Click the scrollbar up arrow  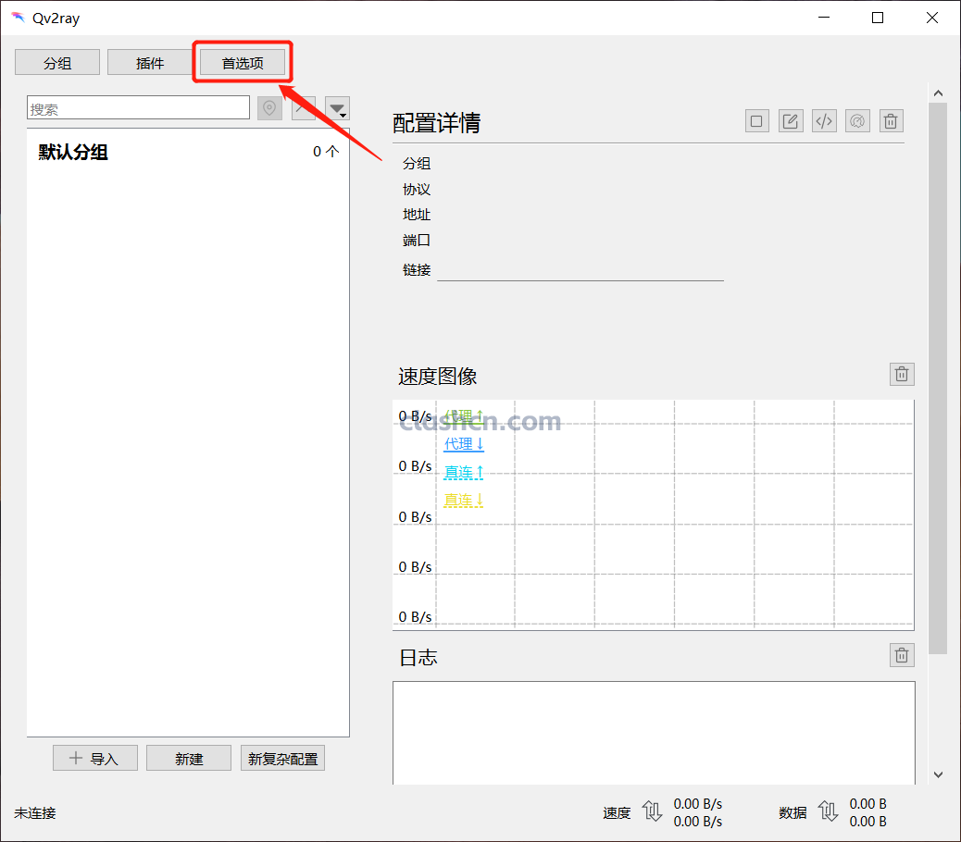[938, 93]
